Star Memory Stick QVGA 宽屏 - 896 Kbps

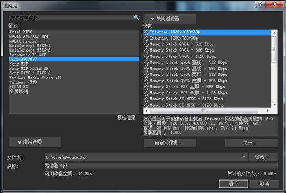[146, 81]
